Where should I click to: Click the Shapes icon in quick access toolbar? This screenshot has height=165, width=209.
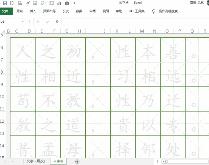click(x=42, y=3)
